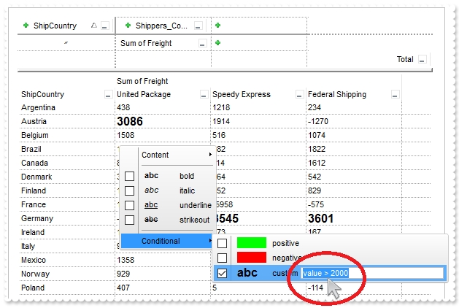
Task: Open the Content submenu
Action: (175, 155)
